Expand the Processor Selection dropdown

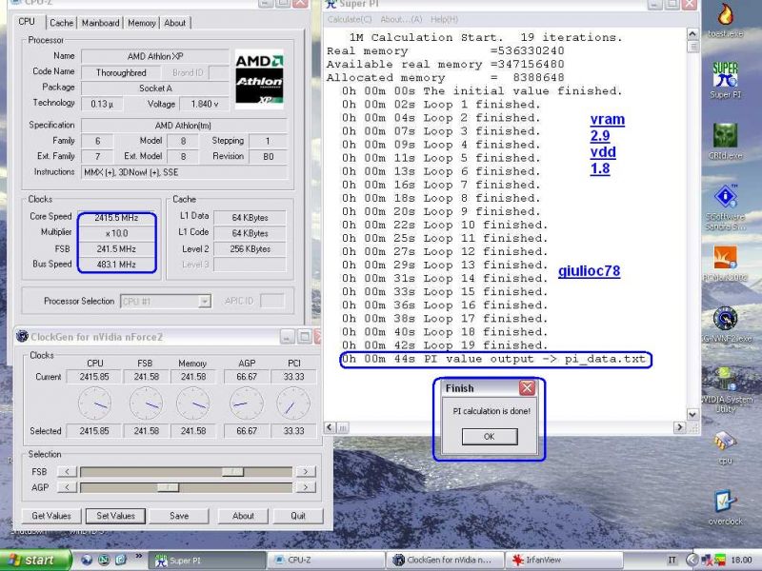[x=204, y=302]
